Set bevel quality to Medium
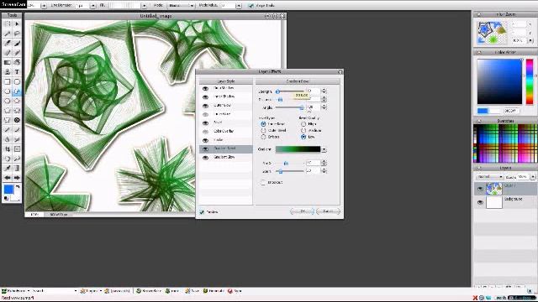This screenshot has width=538, height=302. coord(303,131)
